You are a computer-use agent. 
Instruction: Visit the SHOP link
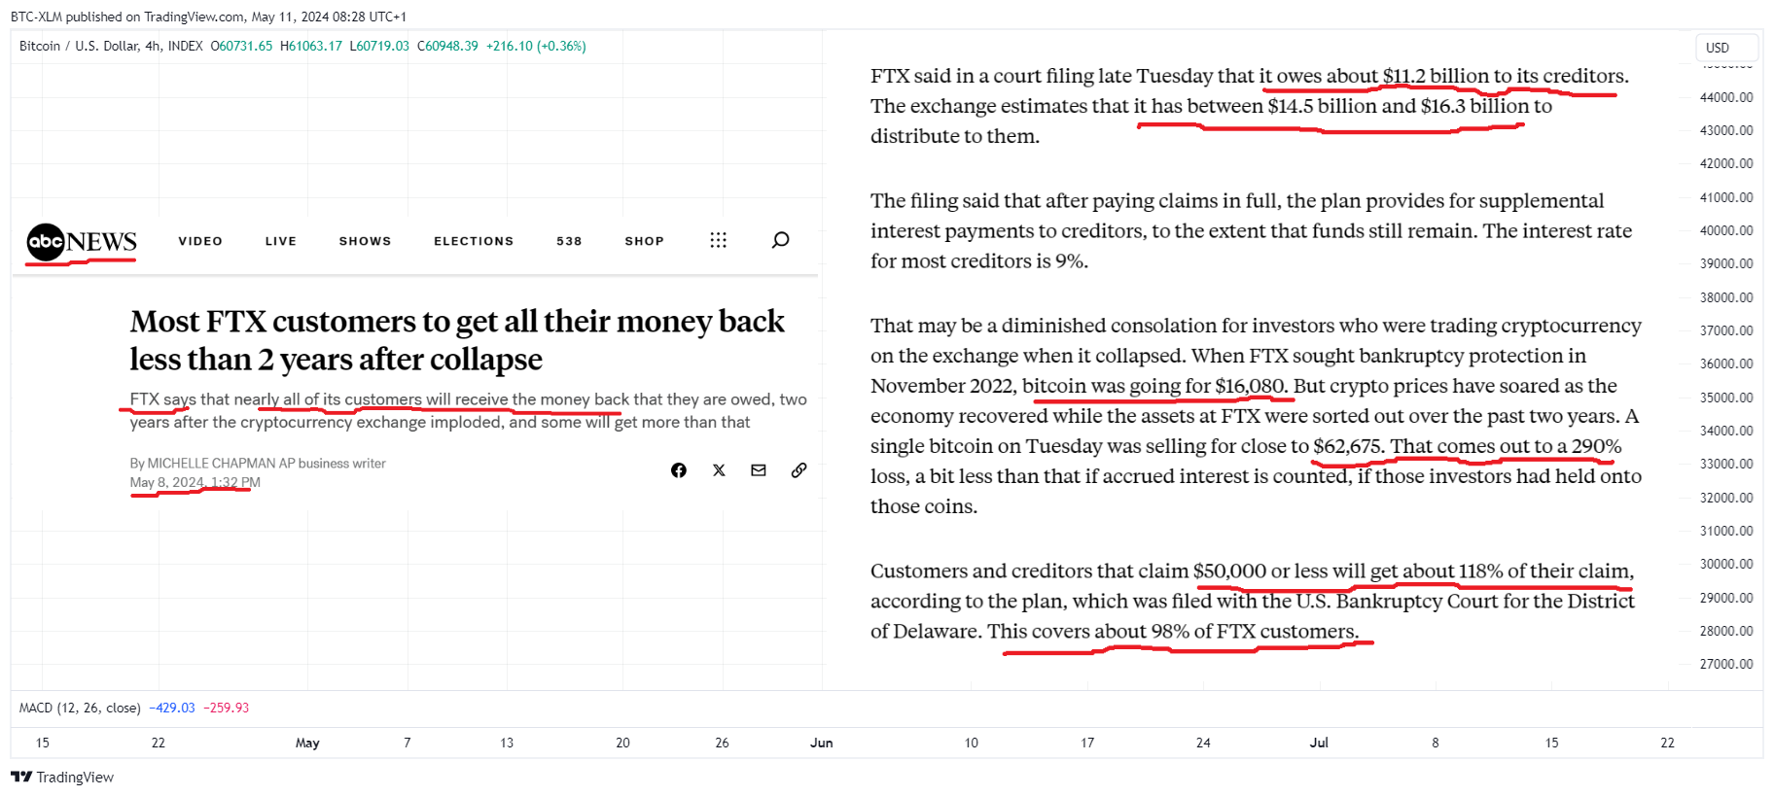(644, 241)
